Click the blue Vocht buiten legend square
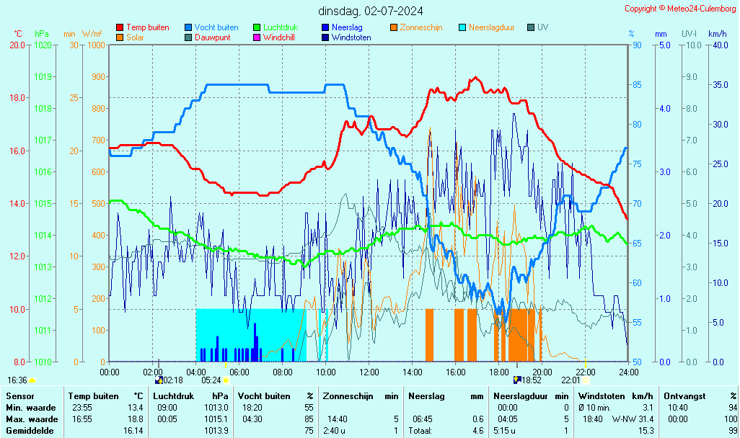 188,27
